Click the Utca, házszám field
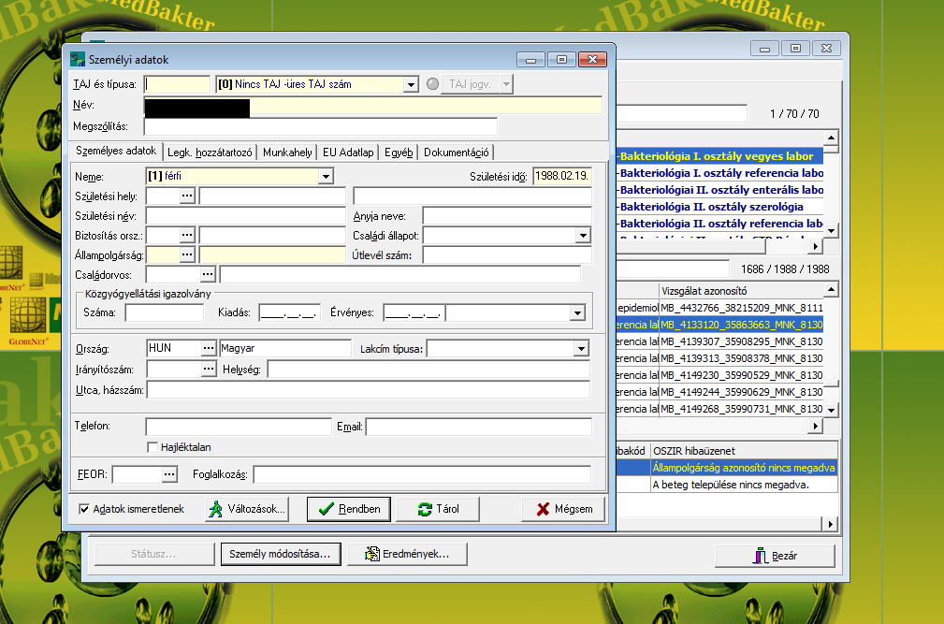 (x=368, y=390)
